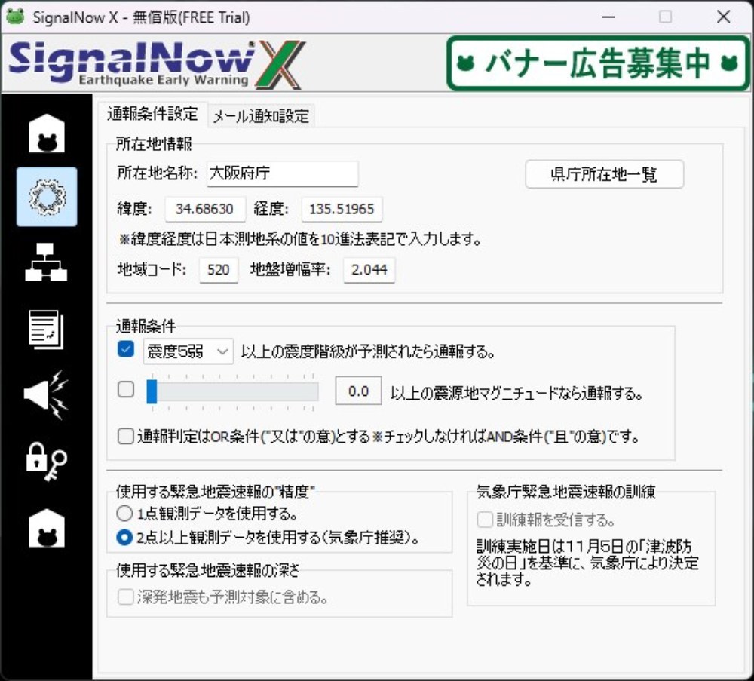The height and width of the screenshot is (681, 754).
Task: Enable the magnitude threshold checkbox
Action: pyautogui.click(x=126, y=390)
